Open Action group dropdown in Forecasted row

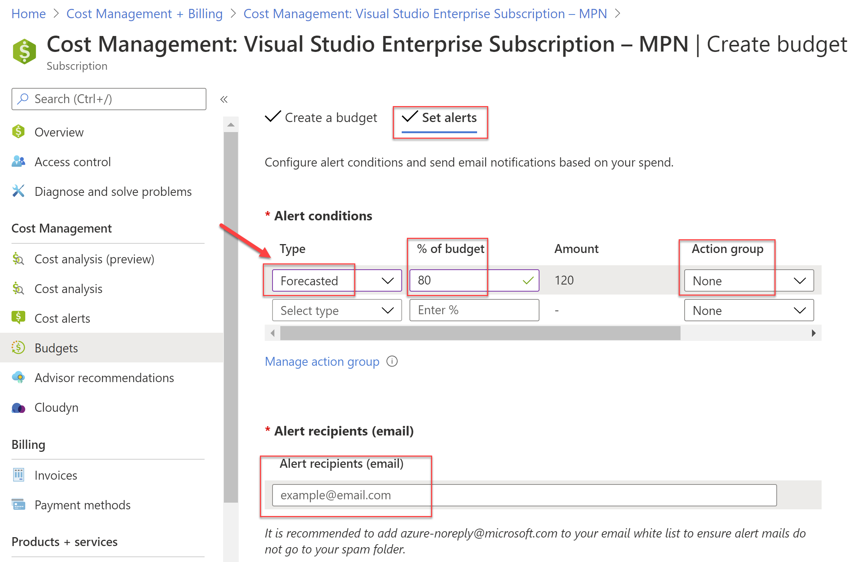(749, 280)
